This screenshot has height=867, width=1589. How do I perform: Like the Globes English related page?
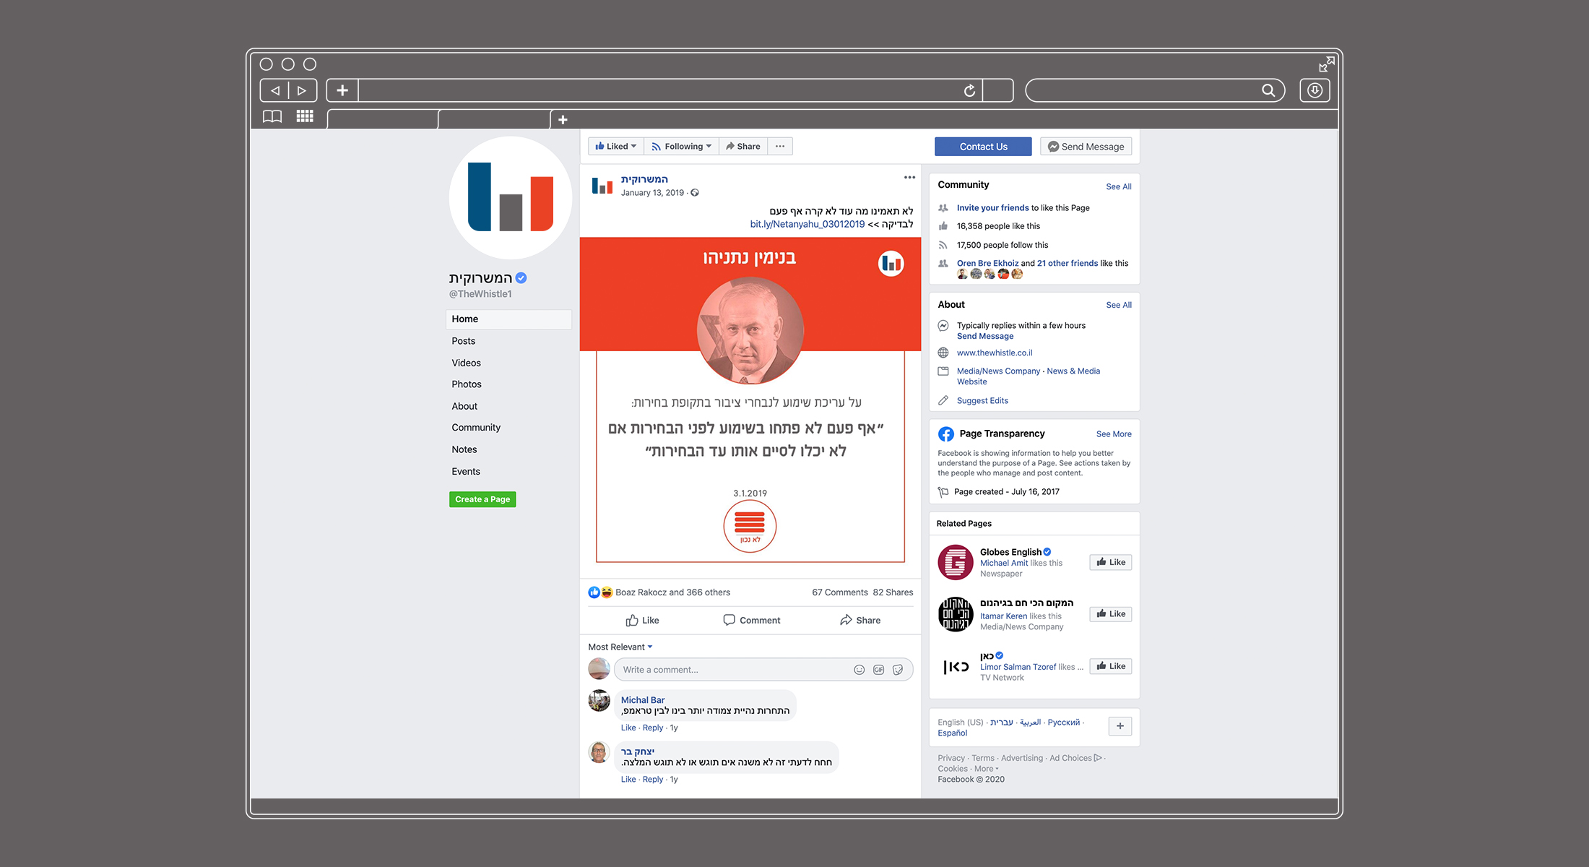(1110, 562)
